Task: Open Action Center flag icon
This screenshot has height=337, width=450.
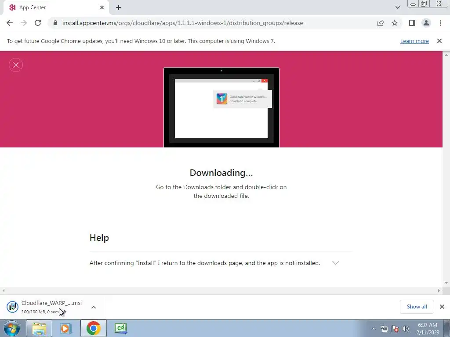Action: [x=395, y=329]
